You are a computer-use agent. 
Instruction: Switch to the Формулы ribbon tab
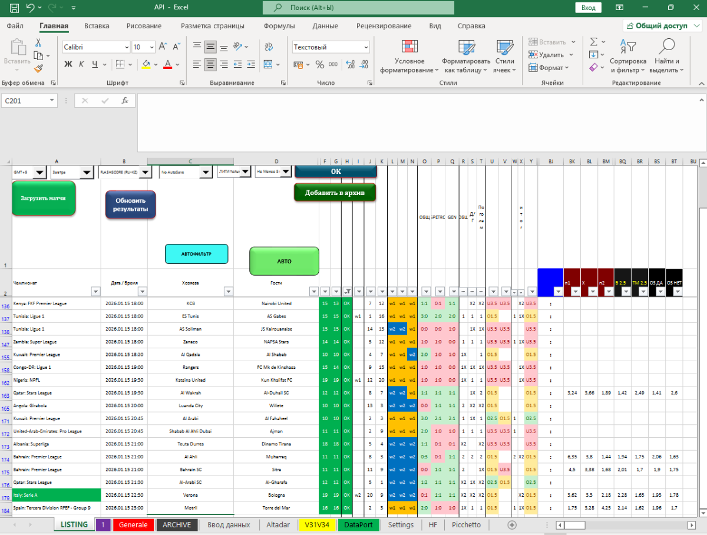click(x=279, y=26)
